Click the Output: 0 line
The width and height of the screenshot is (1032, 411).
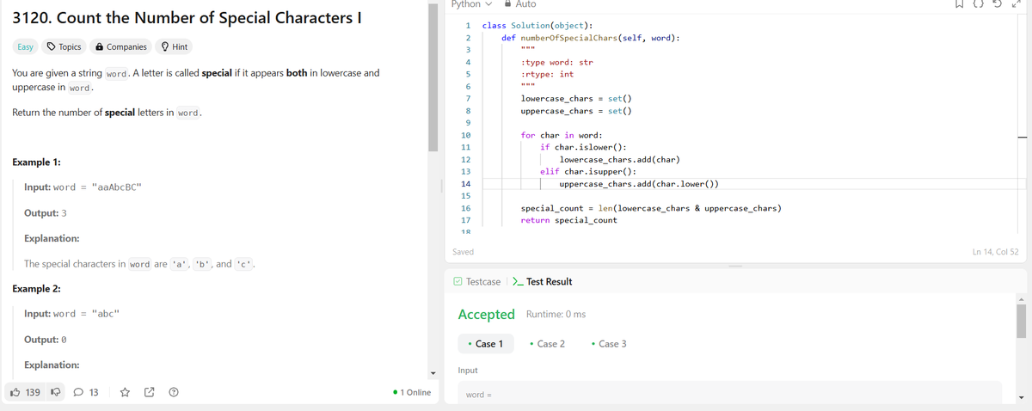click(46, 340)
